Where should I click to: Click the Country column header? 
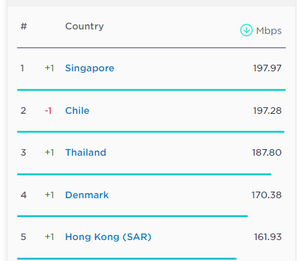tap(85, 27)
